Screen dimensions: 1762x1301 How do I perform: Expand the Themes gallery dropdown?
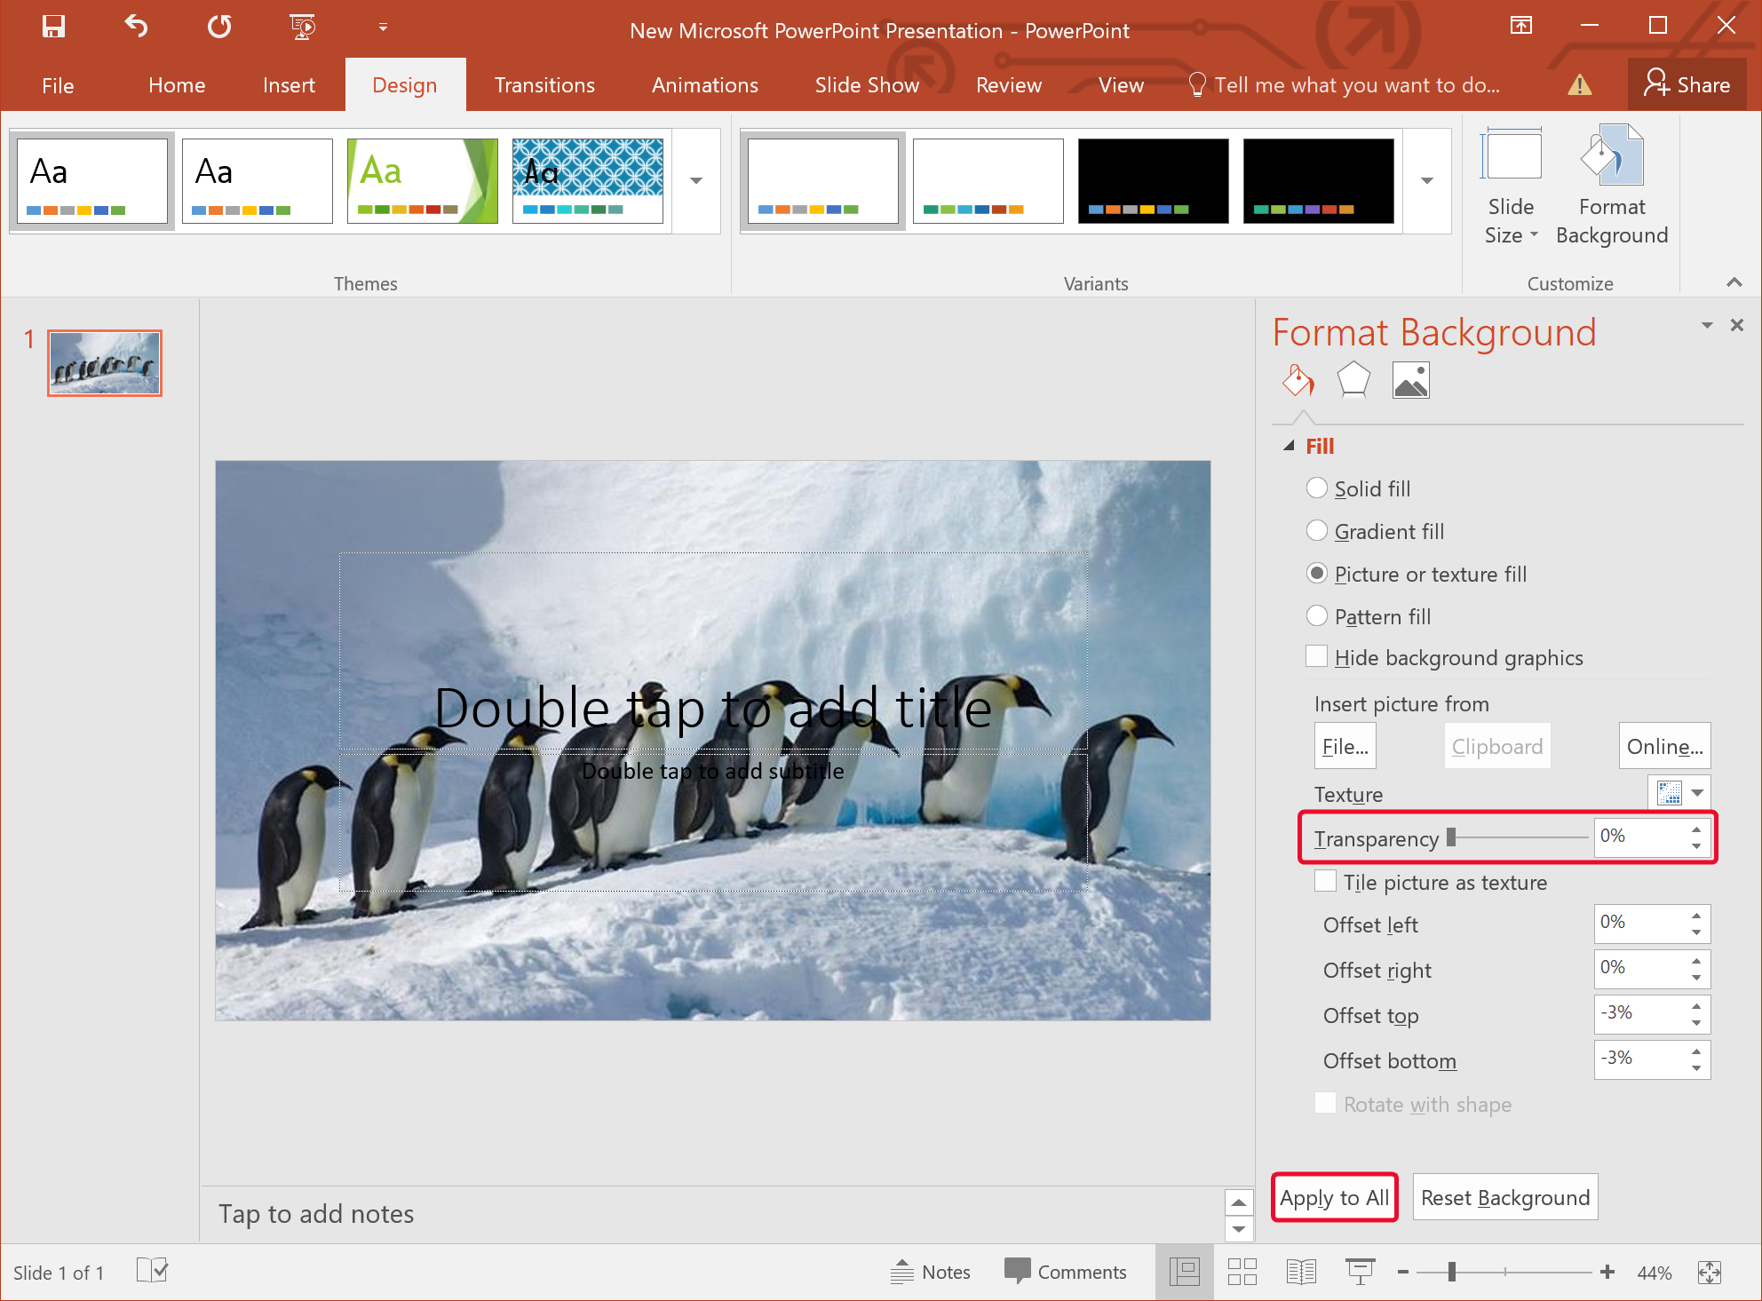(x=696, y=179)
